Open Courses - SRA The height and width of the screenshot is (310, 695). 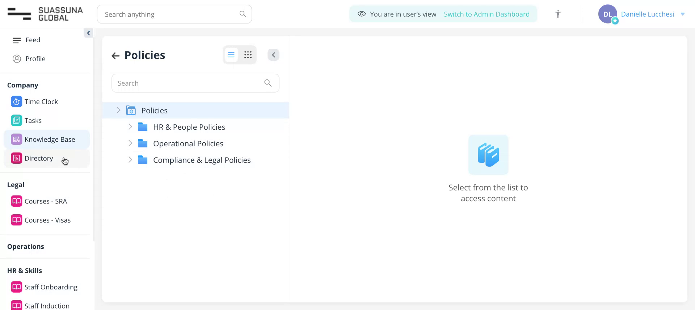(x=46, y=201)
